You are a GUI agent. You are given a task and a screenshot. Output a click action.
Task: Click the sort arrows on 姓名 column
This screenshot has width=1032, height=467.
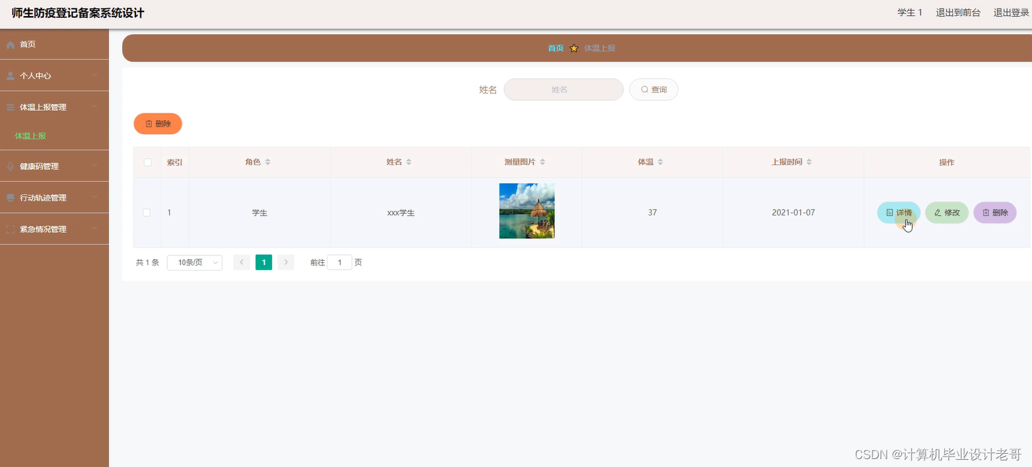pos(409,163)
